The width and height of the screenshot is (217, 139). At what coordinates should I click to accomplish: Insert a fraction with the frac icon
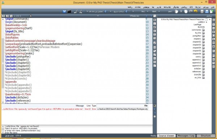[154, 58]
